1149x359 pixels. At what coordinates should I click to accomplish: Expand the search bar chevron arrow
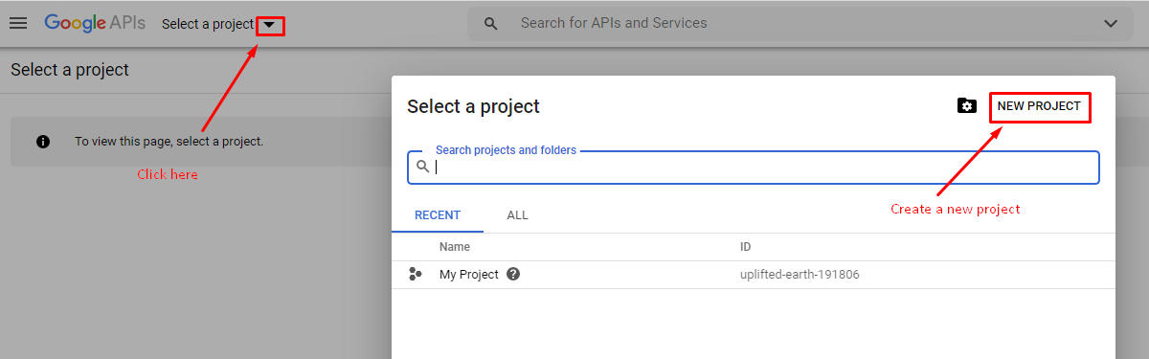click(x=1111, y=23)
